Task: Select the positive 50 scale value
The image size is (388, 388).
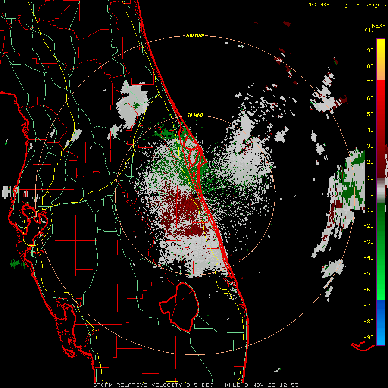Action: click(x=370, y=114)
